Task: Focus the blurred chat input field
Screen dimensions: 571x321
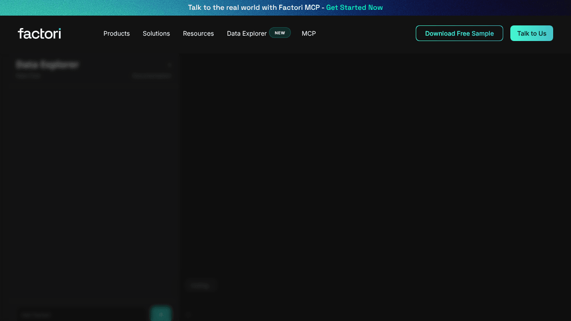Action: (83, 314)
